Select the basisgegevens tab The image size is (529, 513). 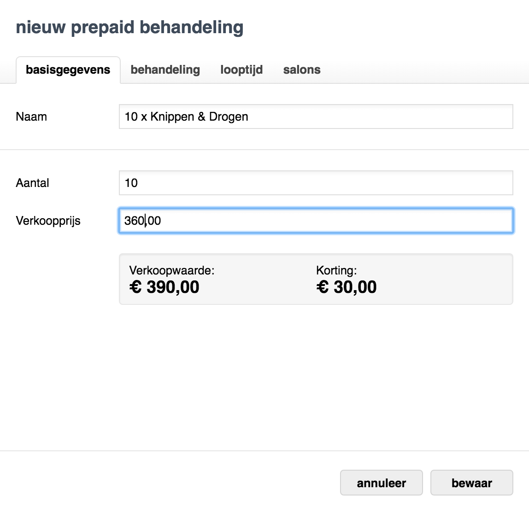click(x=68, y=70)
